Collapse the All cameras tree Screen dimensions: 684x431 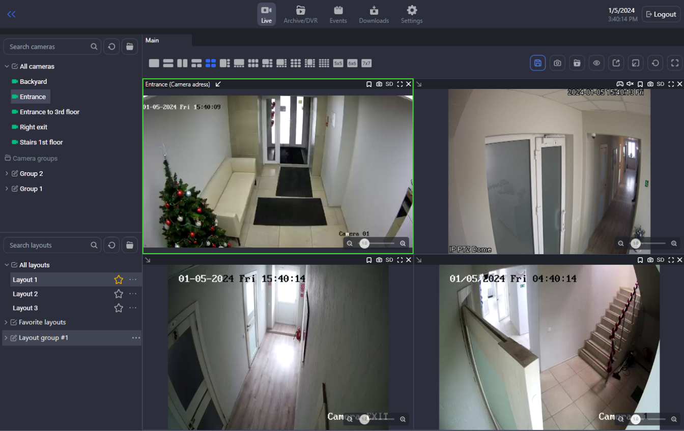click(x=7, y=67)
